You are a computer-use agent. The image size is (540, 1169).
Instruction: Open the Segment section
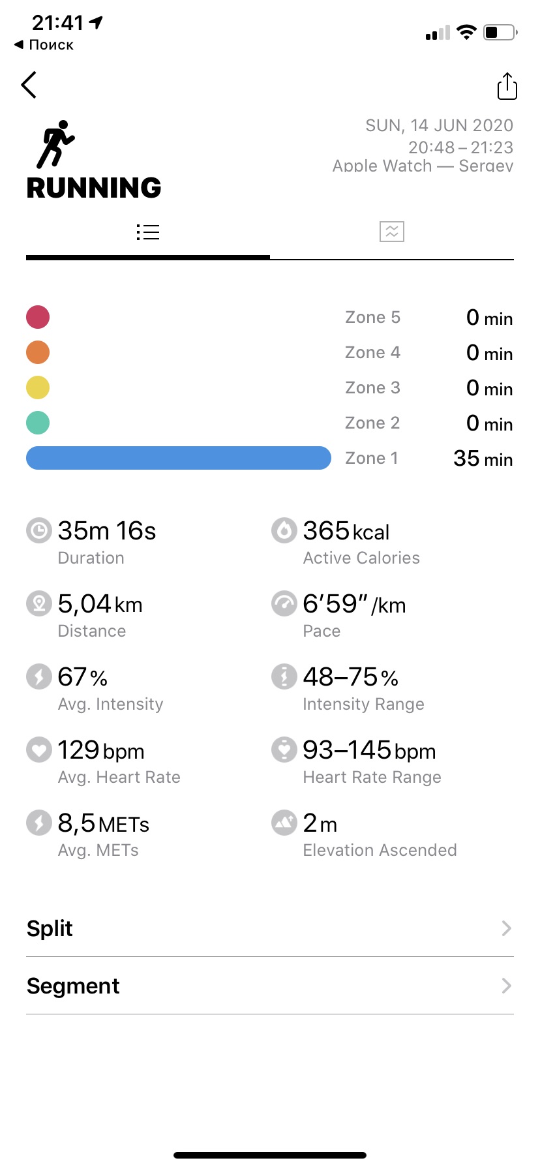[73, 986]
